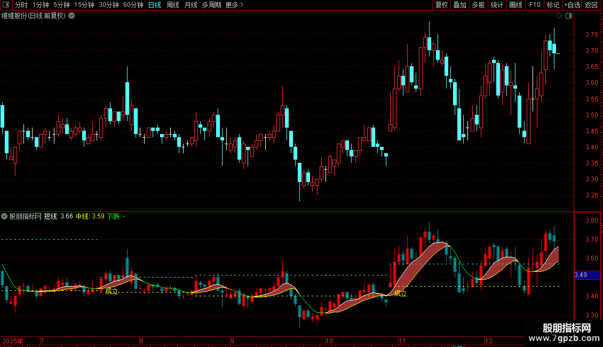Viewport: 603px width, 347px height.
Task: Click the 成立 signal label near November
Action: click(x=400, y=294)
